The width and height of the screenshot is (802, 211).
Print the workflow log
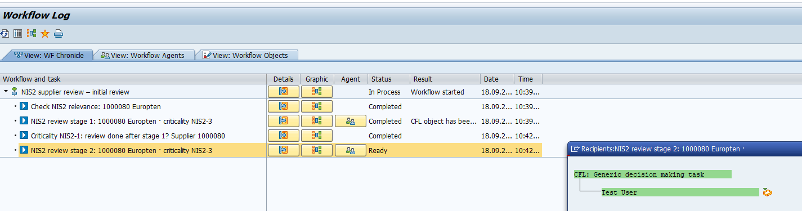[59, 34]
